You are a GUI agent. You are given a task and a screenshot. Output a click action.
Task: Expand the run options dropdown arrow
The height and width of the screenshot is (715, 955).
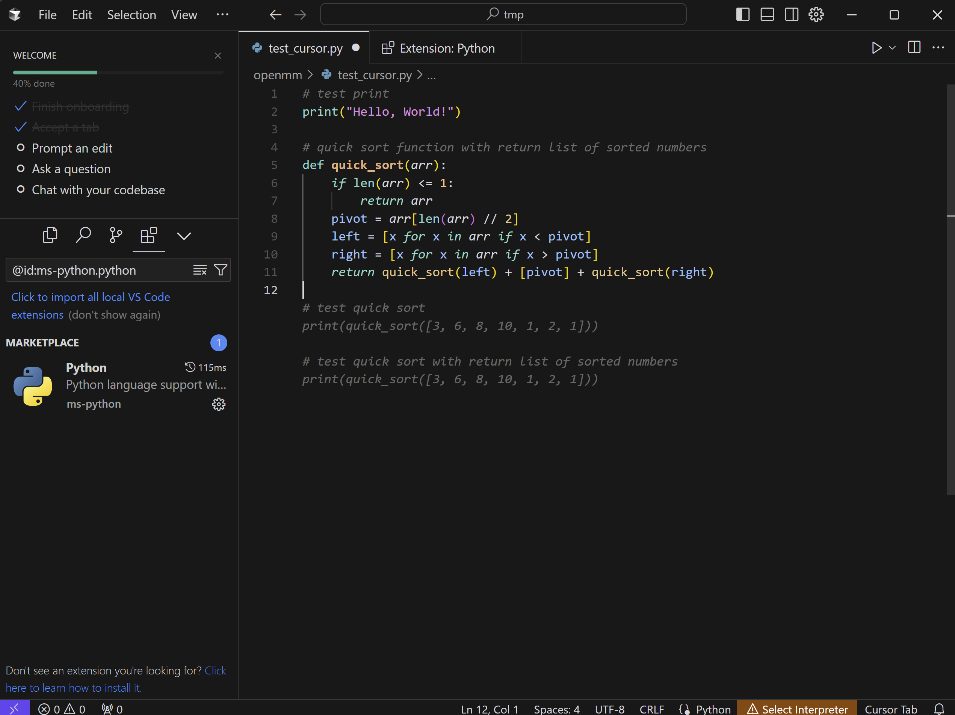[x=892, y=47]
